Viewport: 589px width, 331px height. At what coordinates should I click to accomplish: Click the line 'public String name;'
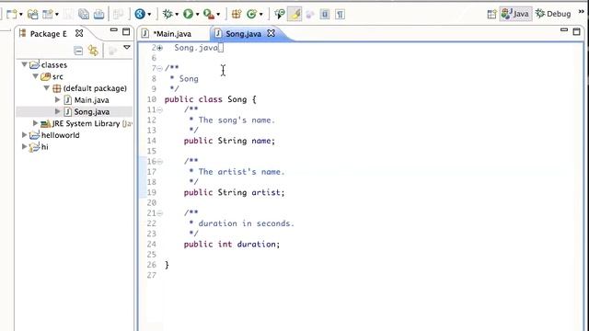click(x=229, y=141)
